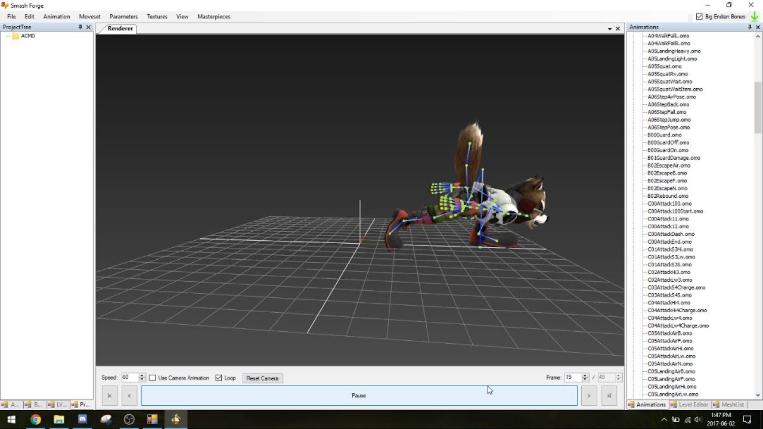Switch to the MeshList tab
763x429 pixels.
point(728,405)
